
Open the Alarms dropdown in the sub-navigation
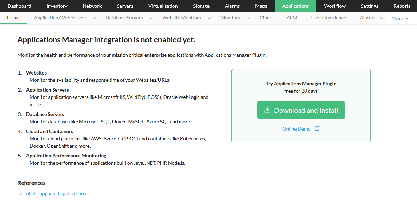pyautogui.click(x=382, y=18)
